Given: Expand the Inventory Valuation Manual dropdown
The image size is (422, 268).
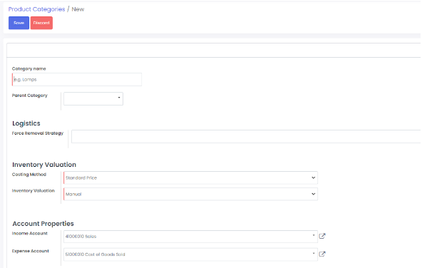Looking at the screenshot, I should coord(190,194).
